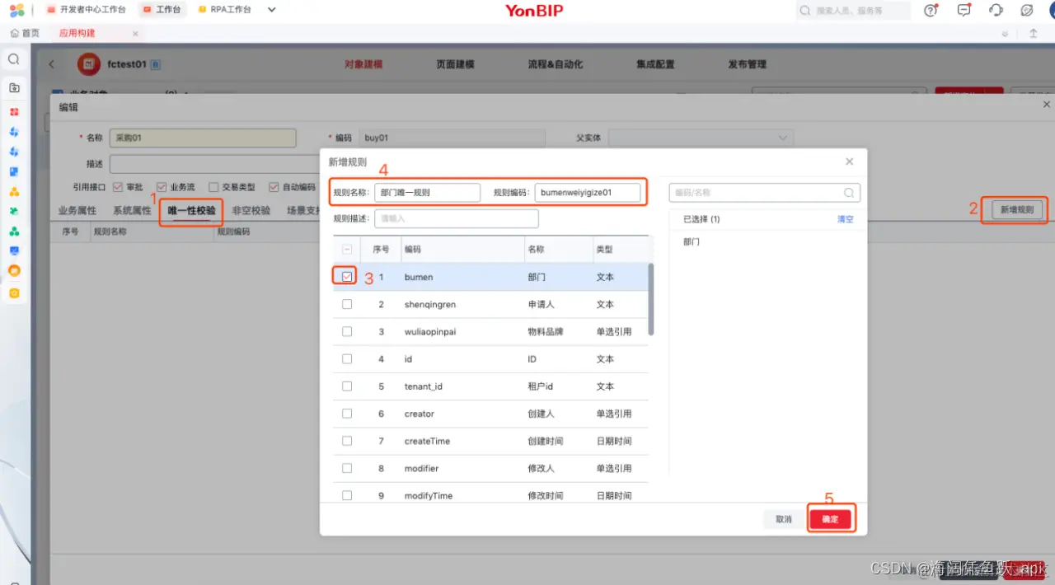Viewport: 1055px width, 585px height.
Task: Click the fctest01 red app icon
Action: (x=89, y=64)
